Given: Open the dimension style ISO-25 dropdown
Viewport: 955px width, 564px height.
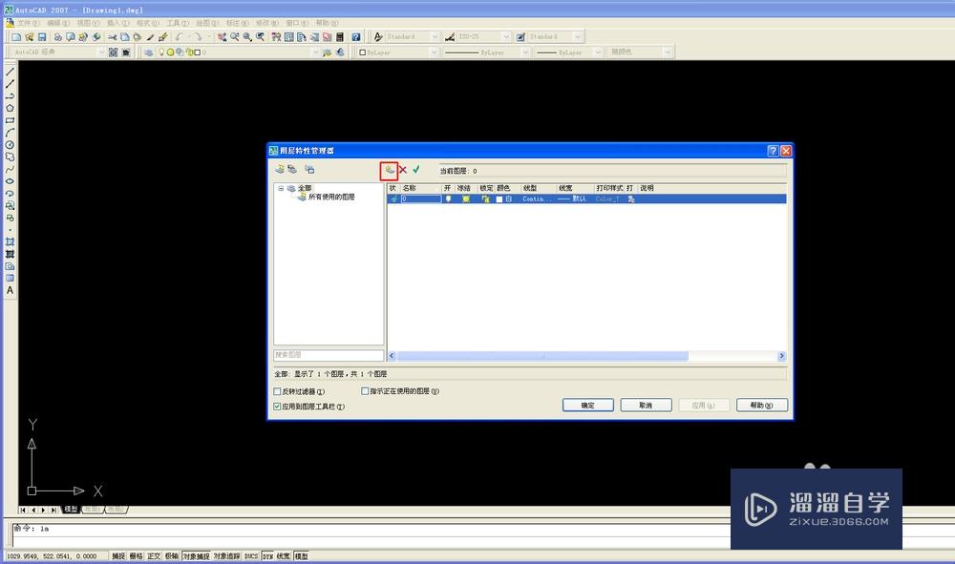Looking at the screenshot, I should click(505, 37).
